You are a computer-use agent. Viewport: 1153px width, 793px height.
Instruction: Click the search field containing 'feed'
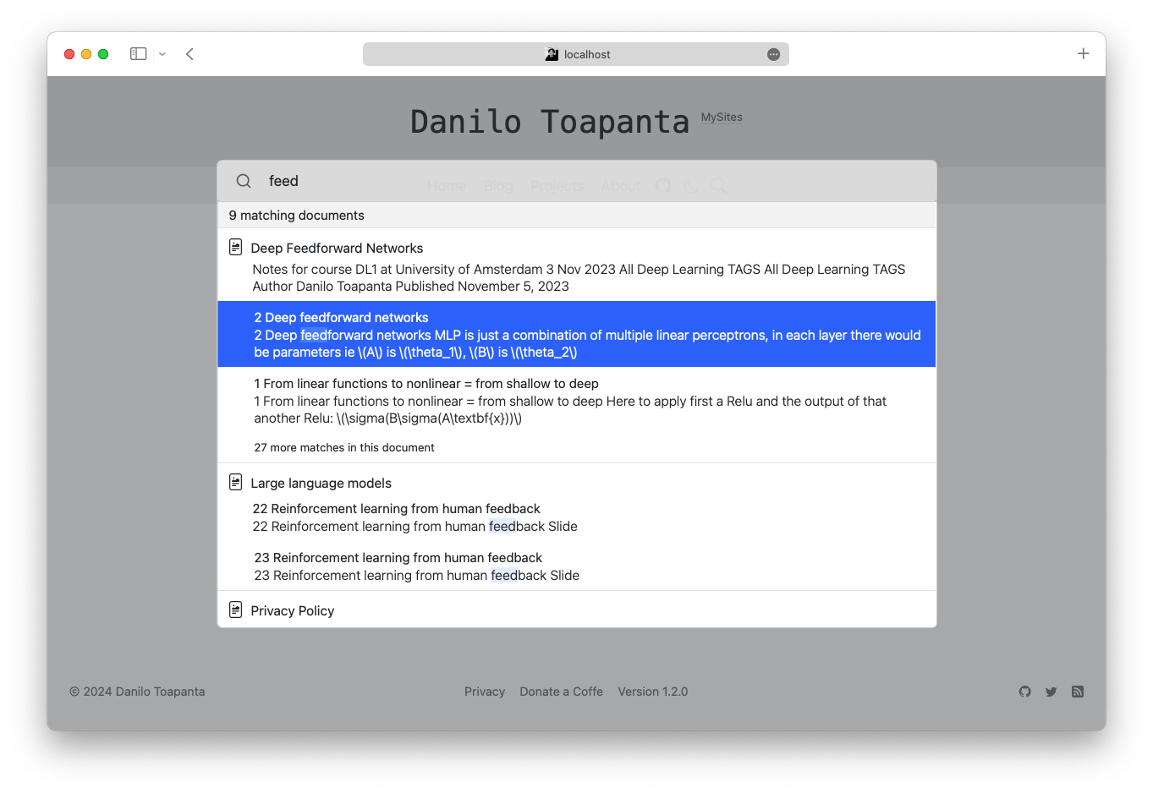point(592,181)
